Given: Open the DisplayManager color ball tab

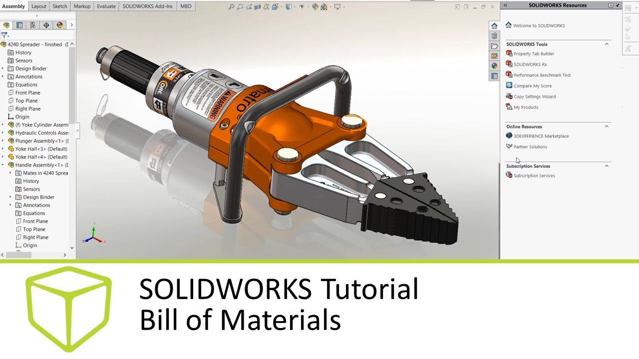Looking at the screenshot, I should [60, 25].
